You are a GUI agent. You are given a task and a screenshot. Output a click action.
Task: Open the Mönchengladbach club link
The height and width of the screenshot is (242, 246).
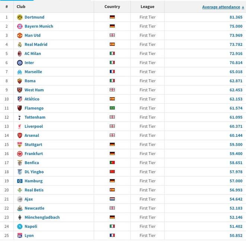click(42, 217)
